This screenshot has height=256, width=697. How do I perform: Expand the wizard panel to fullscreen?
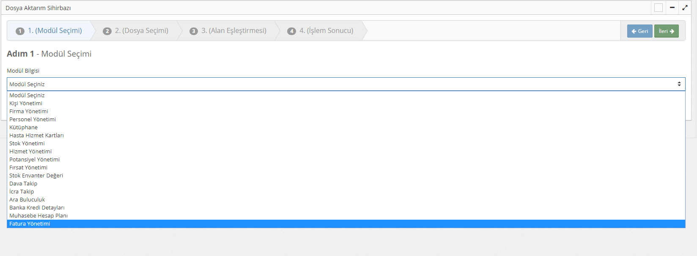(x=685, y=8)
